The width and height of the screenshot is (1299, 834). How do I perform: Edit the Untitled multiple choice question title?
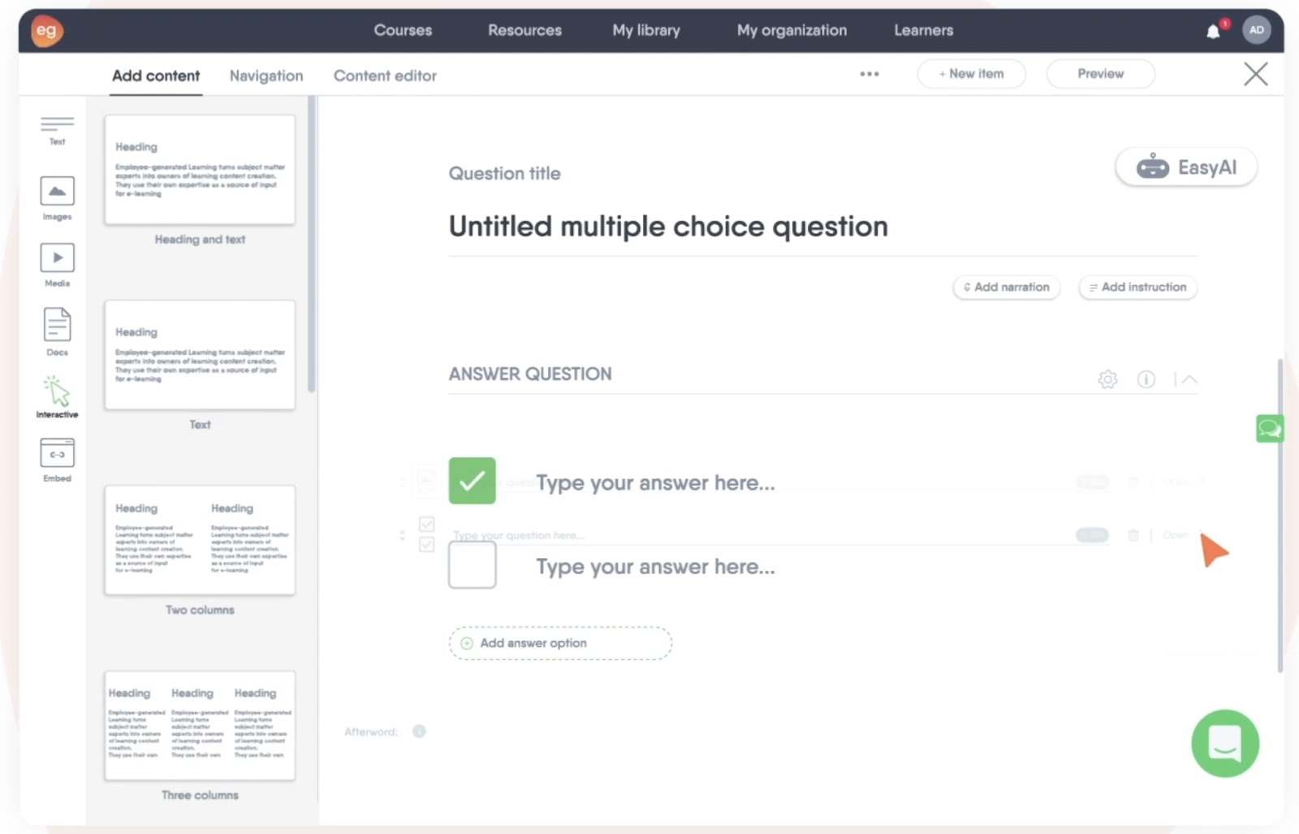(668, 227)
